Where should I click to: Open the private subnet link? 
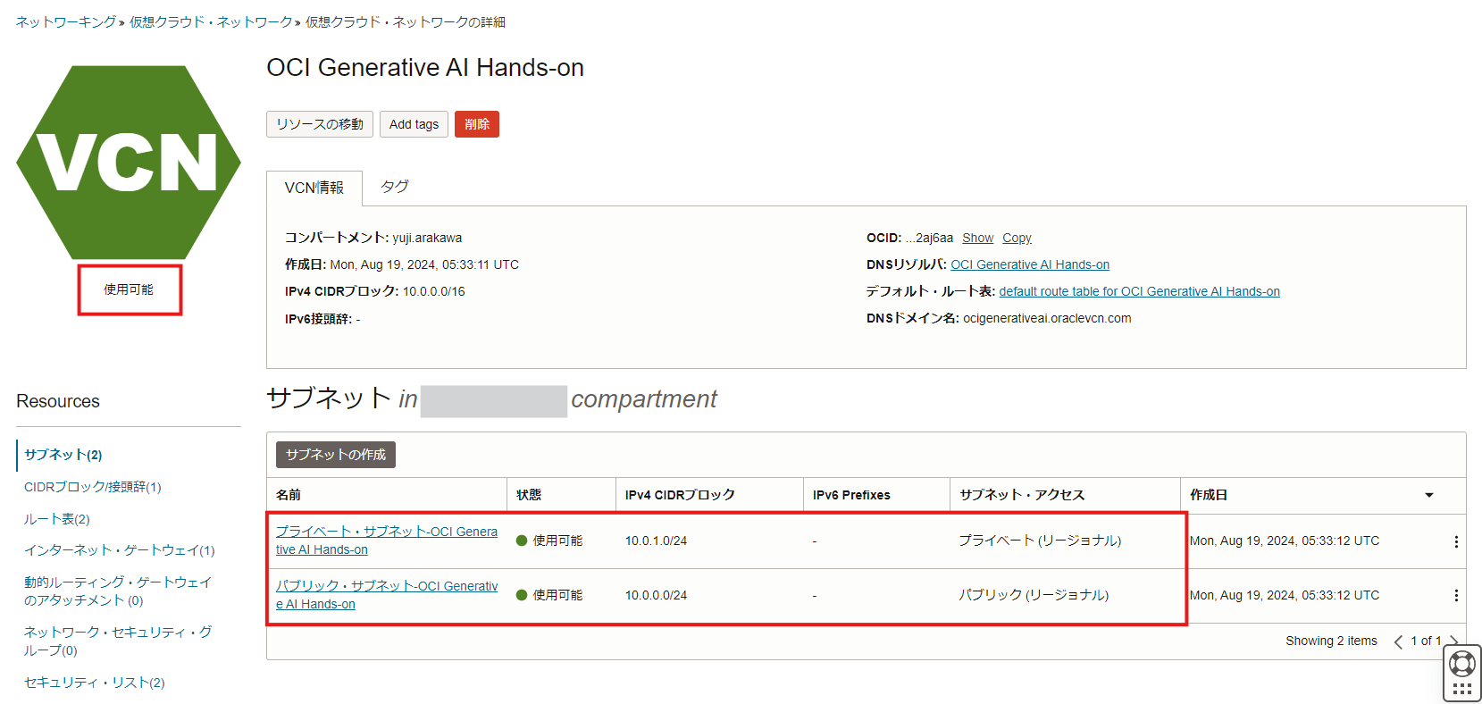point(387,541)
